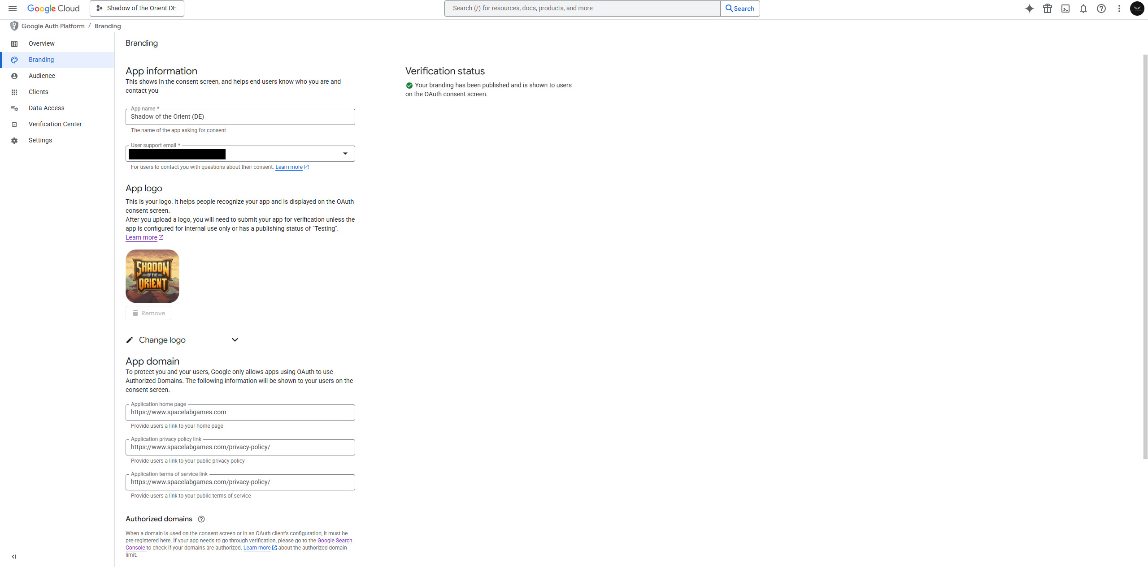The image size is (1148, 567).
Task: Open the project selector Shadow of the Orient DE
Action: 137,9
